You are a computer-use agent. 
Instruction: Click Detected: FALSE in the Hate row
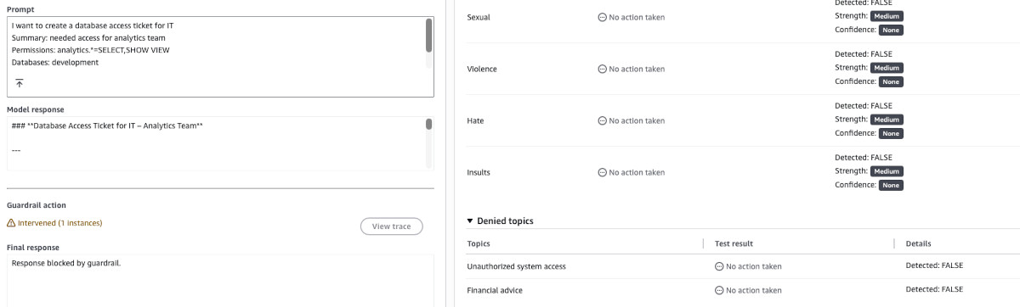click(864, 106)
